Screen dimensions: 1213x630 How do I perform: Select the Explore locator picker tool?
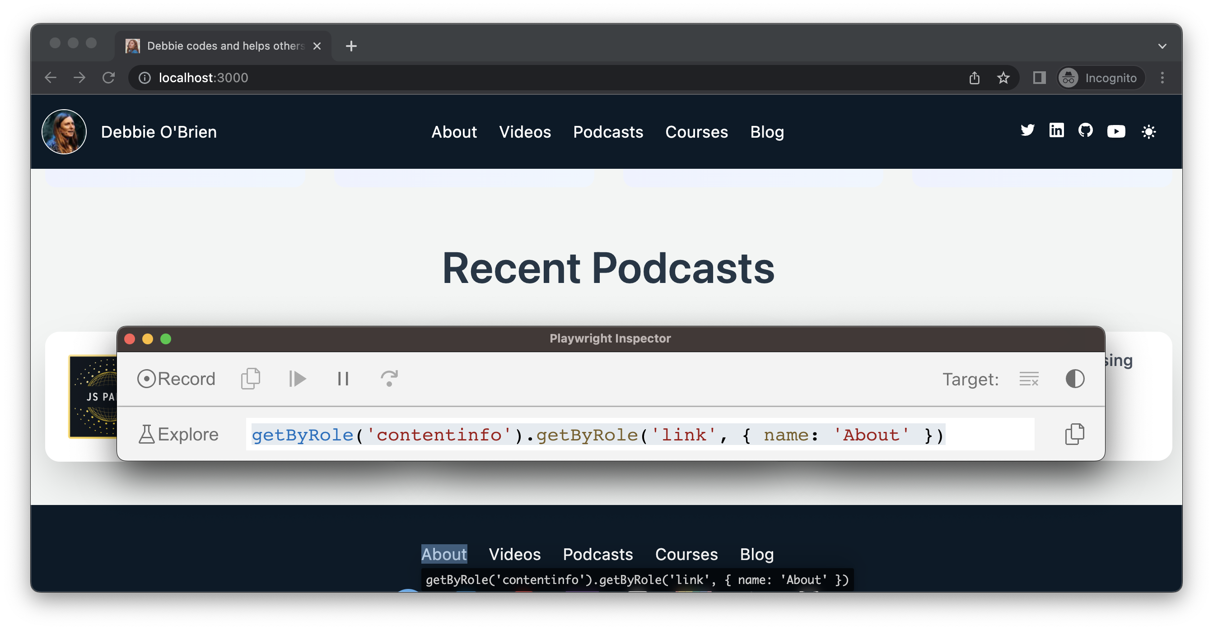click(x=178, y=434)
